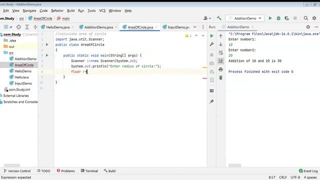Go to next highlighted error arrow
Viewport: 320px width, 180px height.
(203, 35)
